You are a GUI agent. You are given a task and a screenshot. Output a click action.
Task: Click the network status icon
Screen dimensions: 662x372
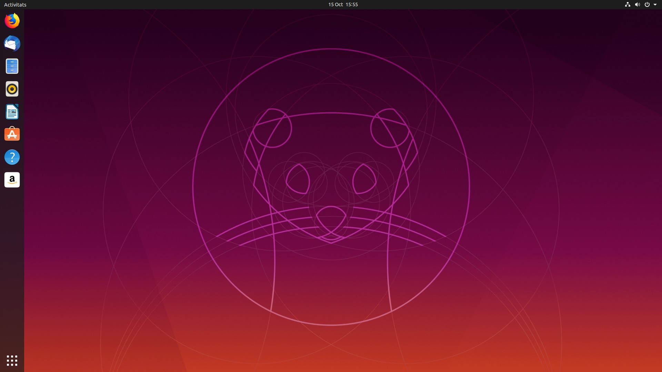pos(628,4)
